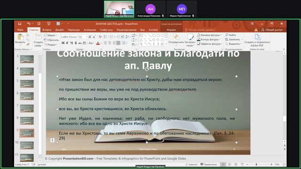The width and height of the screenshot is (301, 169).
Task: Switch to Reading view
Action: tap(236, 164)
